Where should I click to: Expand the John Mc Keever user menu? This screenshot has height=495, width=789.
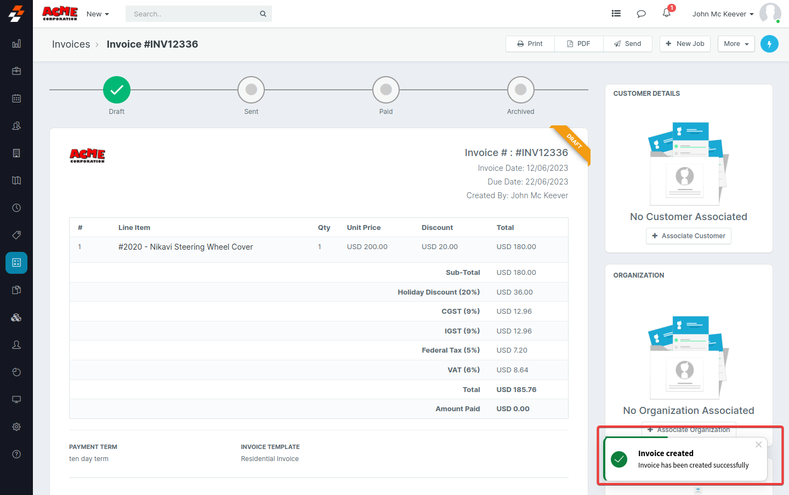coord(723,14)
